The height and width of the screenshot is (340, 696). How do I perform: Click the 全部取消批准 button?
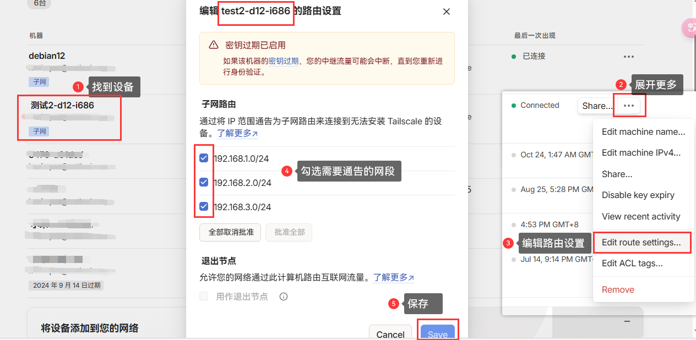pyautogui.click(x=231, y=232)
